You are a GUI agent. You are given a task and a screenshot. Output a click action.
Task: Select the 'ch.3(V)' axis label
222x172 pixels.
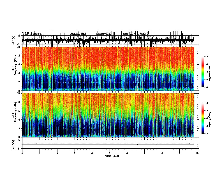(x=13, y=144)
